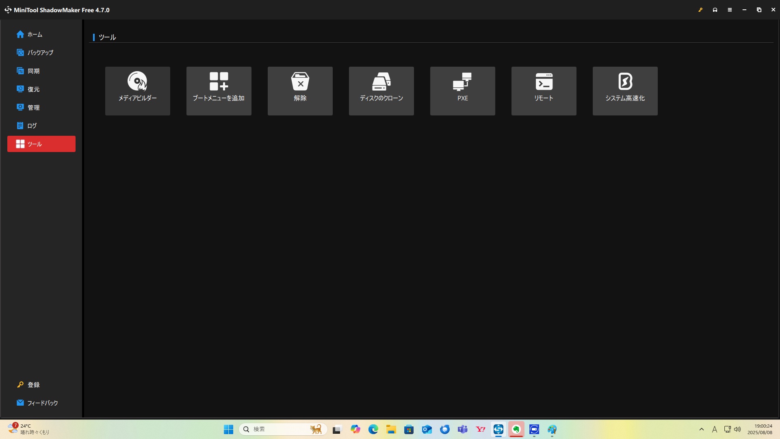Go to ホーム in the sidebar
780x439 pixels.
click(x=41, y=35)
